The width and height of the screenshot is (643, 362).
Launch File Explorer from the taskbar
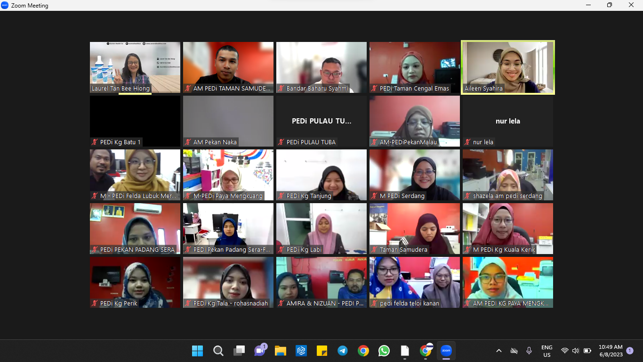pyautogui.click(x=281, y=351)
